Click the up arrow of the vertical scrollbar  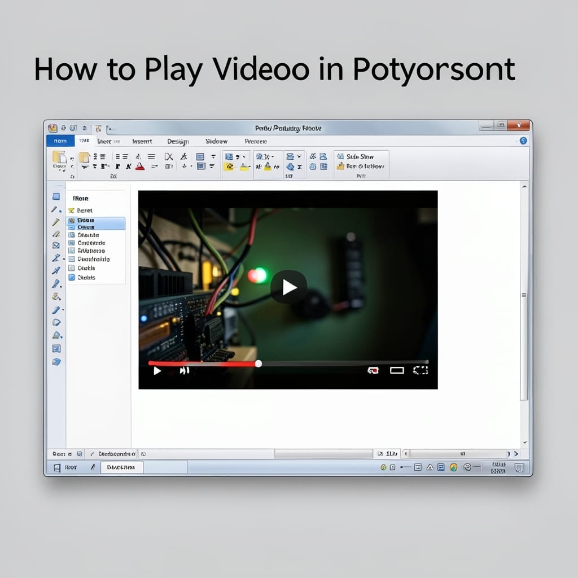[524, 187]
